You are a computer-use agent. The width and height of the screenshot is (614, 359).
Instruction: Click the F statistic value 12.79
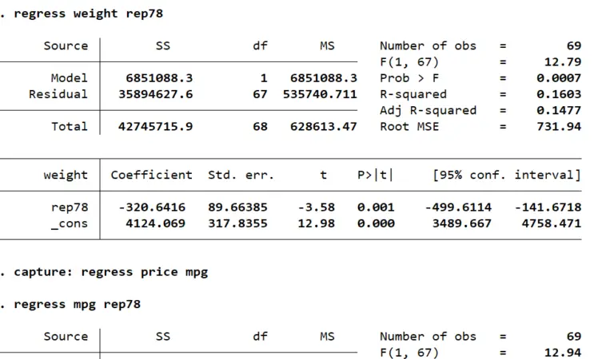(565, 62)
